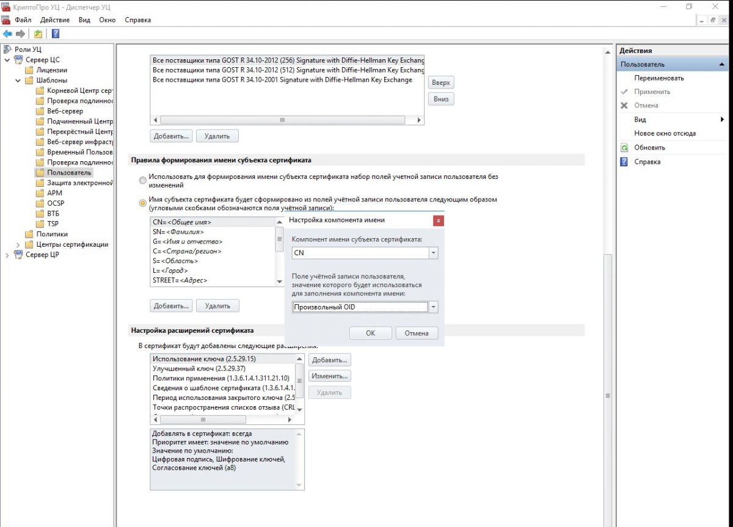
Task: Open the Действие menu
Action: 55,20
